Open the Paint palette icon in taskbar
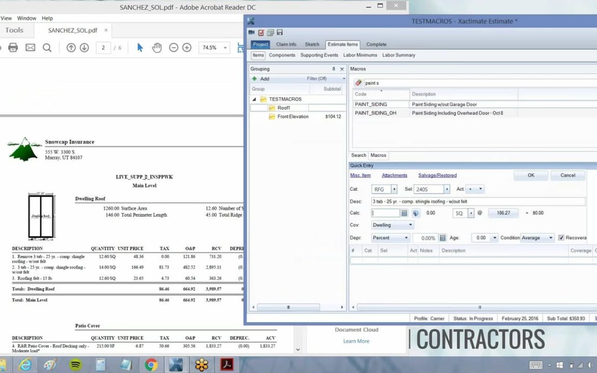The image size is (597, 373). [x=50, y=365]
